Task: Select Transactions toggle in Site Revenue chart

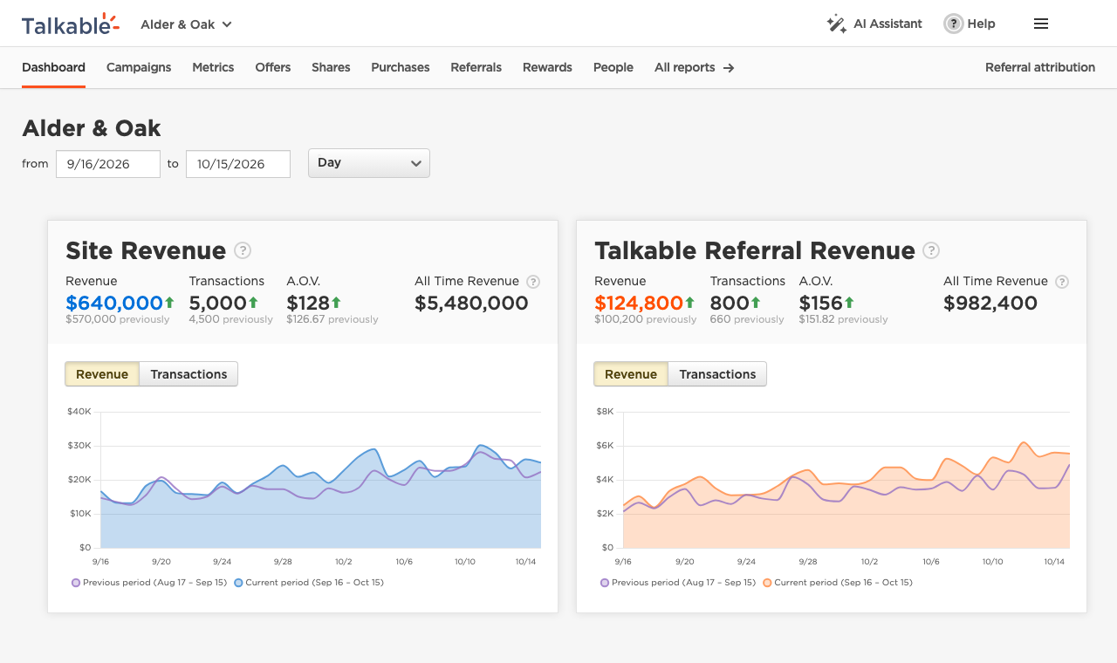Action: [x=188, y=374]
